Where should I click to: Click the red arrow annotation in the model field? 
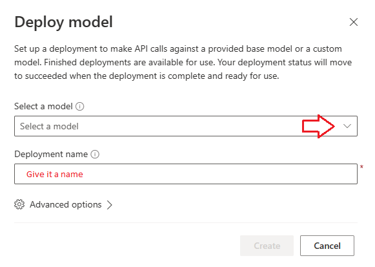point(318,127)
